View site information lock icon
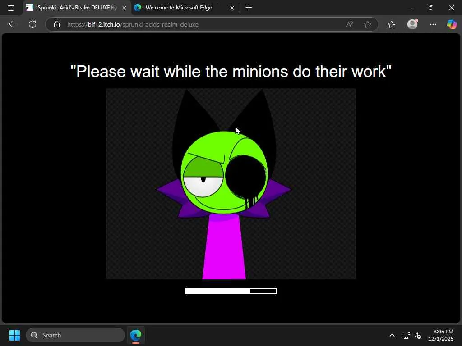The image size is (462, 346). point(57,24)
